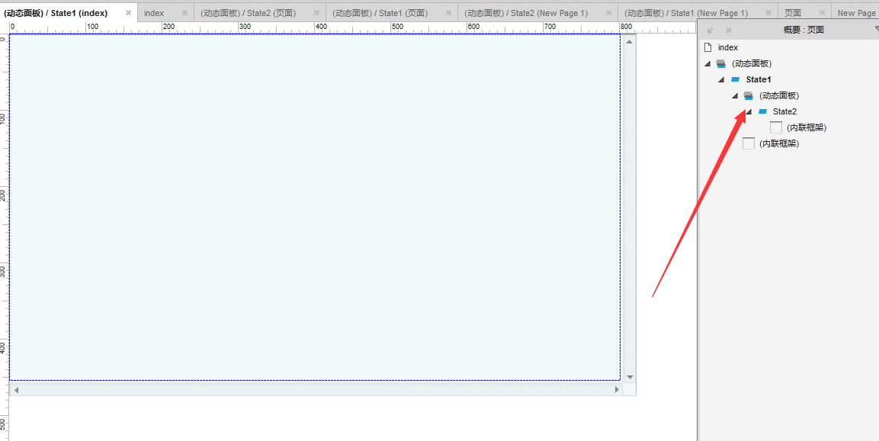The height and width of the screenshot is (441, 879).
Task: Open the outline panel filter dropdown arrow
Action: [876, 28]
